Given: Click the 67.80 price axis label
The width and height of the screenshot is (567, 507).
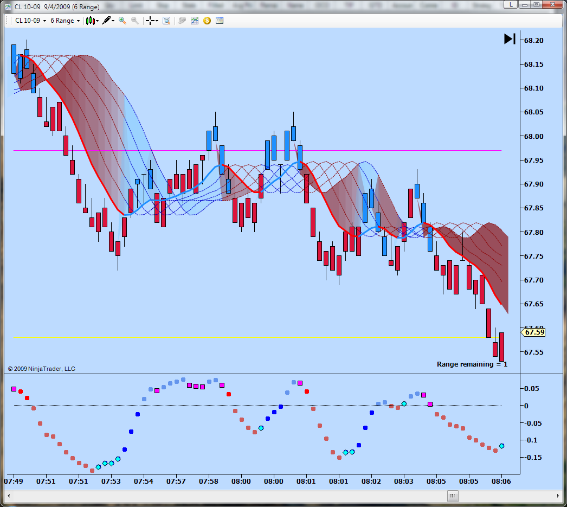Looking at the screenshot, I should [534, 232].
